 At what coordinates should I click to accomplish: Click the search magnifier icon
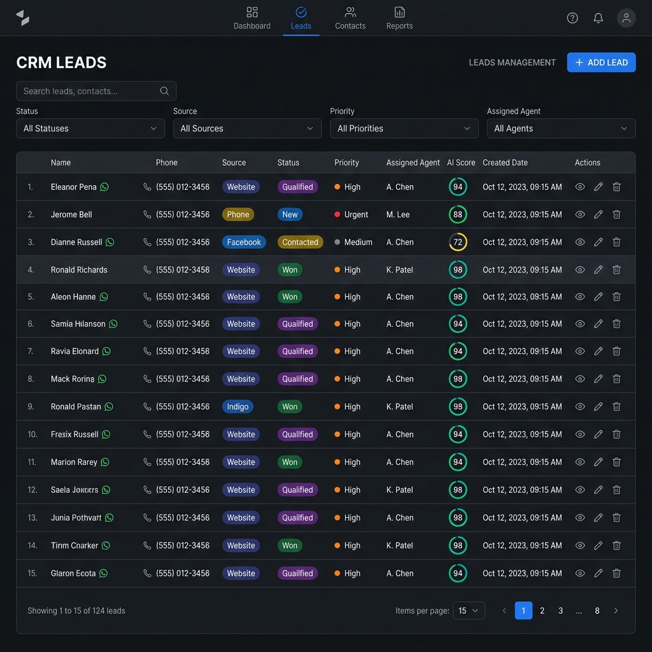point(164,90)
